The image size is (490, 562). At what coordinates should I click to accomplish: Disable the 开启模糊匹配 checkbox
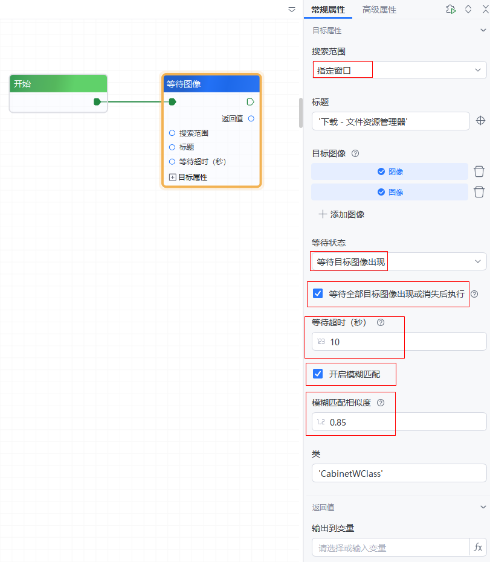point(318,374)
